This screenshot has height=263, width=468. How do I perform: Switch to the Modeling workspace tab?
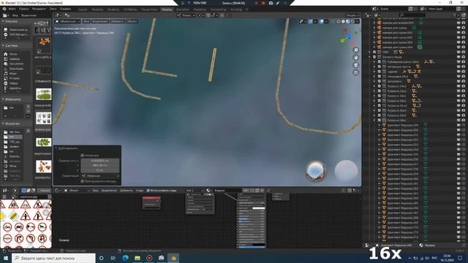[x=97, y=9]
